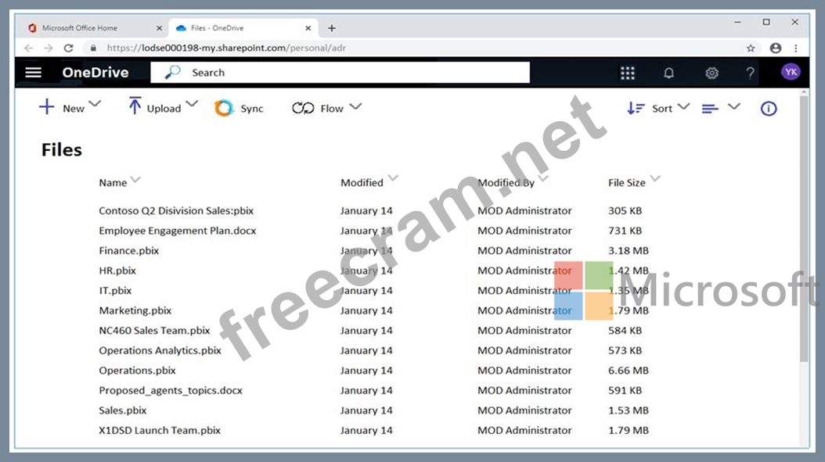Image resolution: width=825 pixels, height=462 pixels.
Task: Open the YK account avatar
Action: pos(791,72)
